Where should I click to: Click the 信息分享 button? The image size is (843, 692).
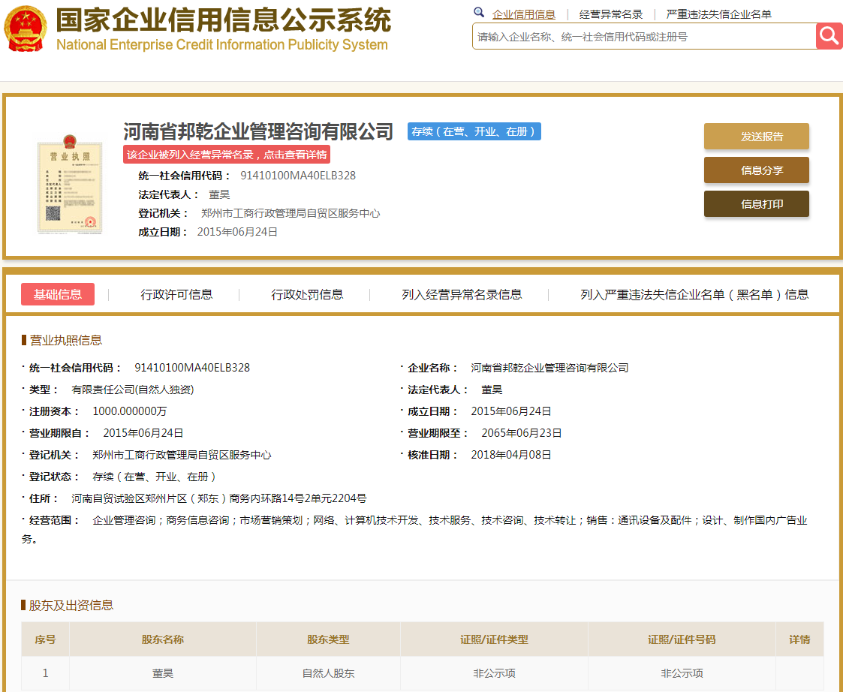pos(756,170)
